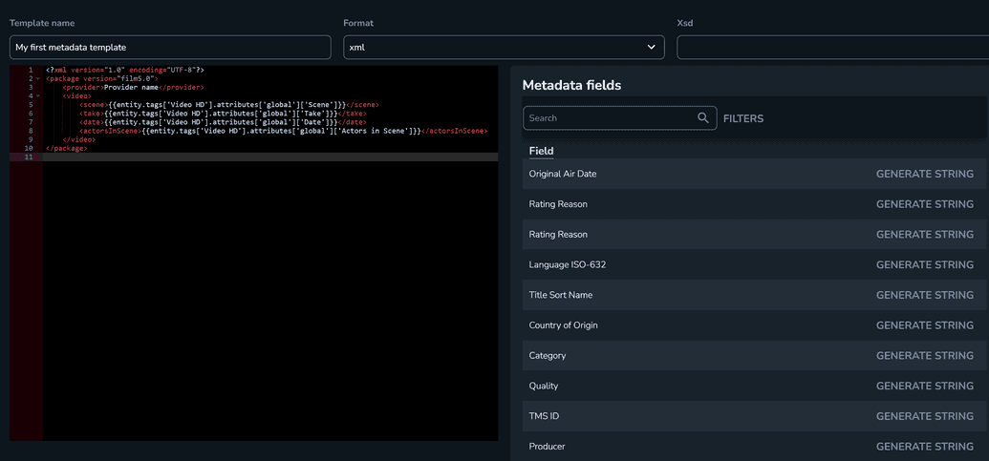Select the Category field name
989x461 pixels.
coord(548,355)
